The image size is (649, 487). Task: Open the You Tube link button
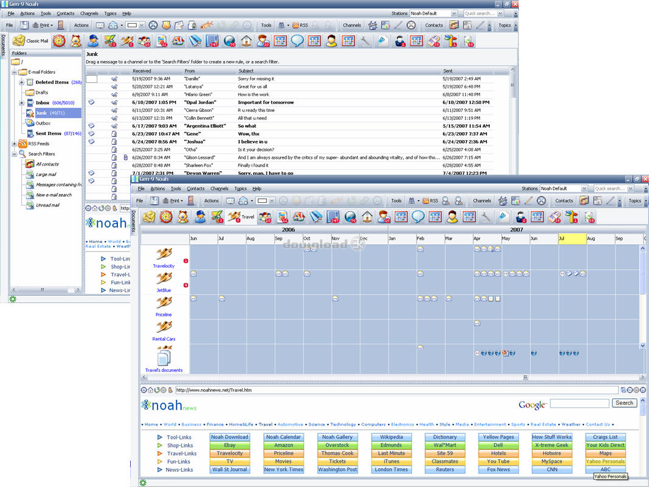click(x=498, y=461)
